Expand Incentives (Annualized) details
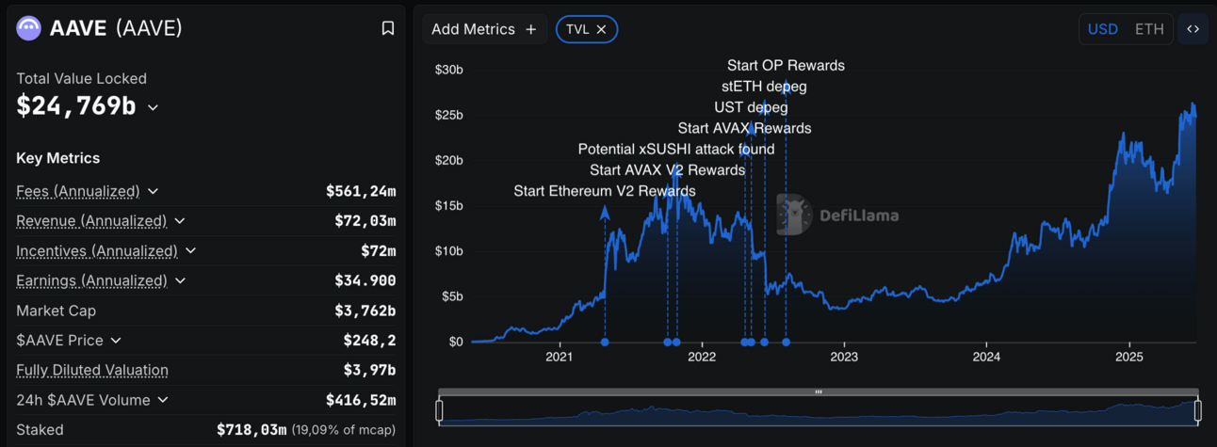 pyautogui.click(x=190, y=251)
